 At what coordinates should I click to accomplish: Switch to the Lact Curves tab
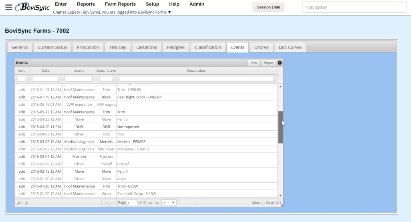[x=290, y=47]
